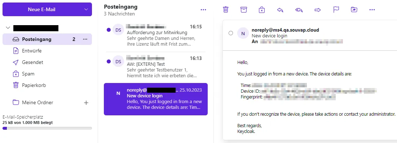Mark the open email as spam
Screen dimensions: 397x143
(x=261, y=10)
